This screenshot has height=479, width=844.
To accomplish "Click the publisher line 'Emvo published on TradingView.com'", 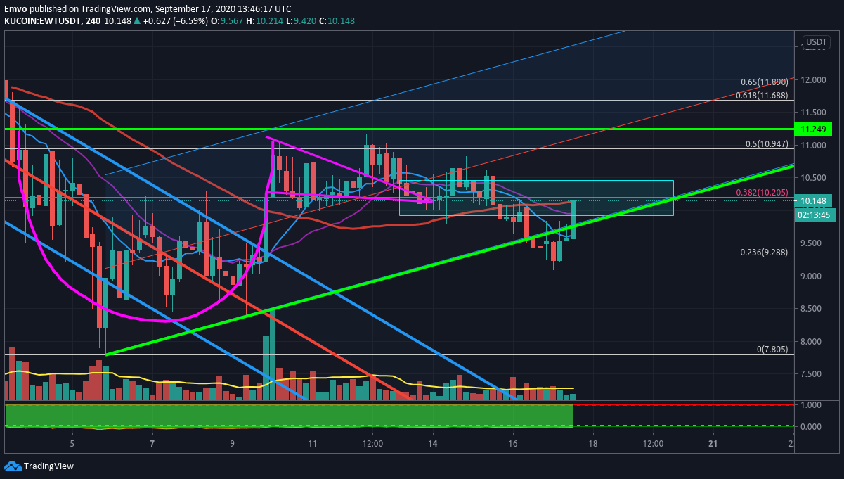I will (77, 8).
